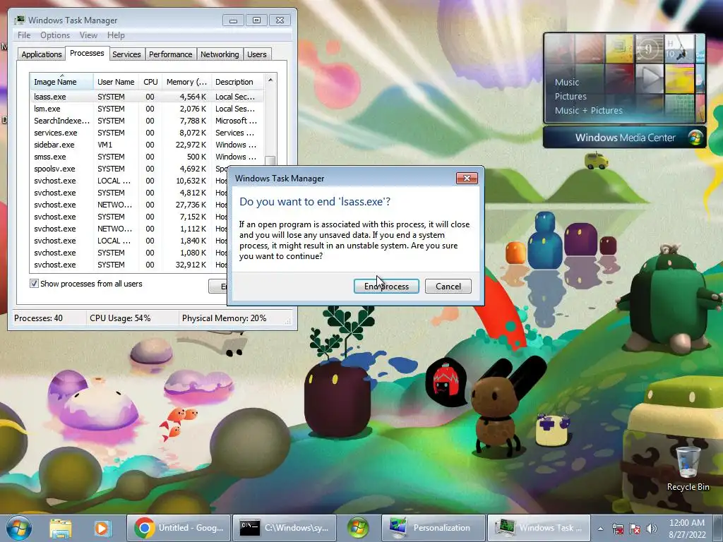Sort by User Name column header
This screenshot has height=542, width=723.
point(116,82)
